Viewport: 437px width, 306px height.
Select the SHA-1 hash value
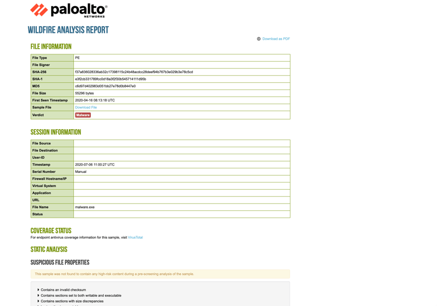click(110, 79)
